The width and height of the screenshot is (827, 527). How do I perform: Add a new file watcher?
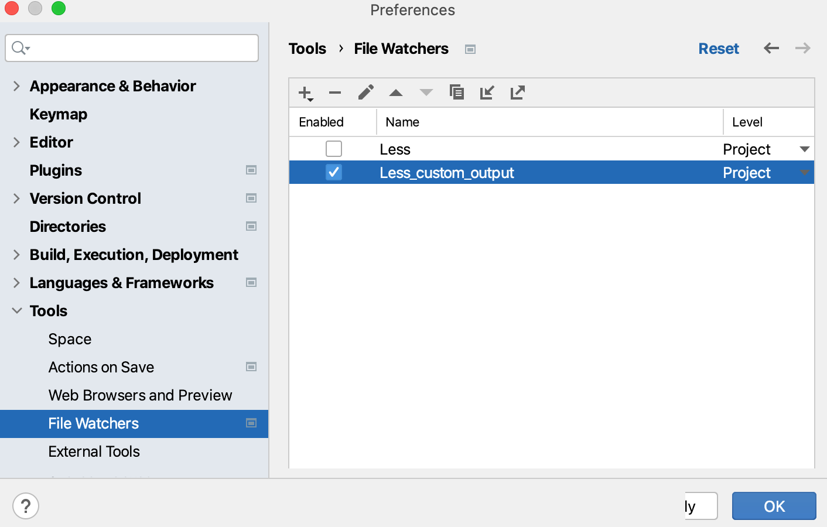pyautogui.click(x=305, y=93)
